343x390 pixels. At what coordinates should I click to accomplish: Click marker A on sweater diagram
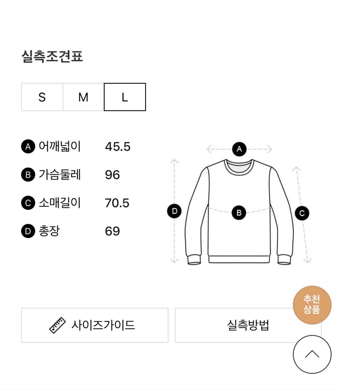(x=239, y=149)
